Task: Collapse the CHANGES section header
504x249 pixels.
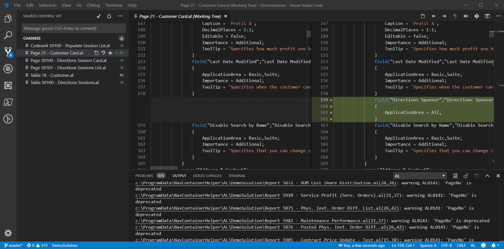Action: (x=73, y=38)
